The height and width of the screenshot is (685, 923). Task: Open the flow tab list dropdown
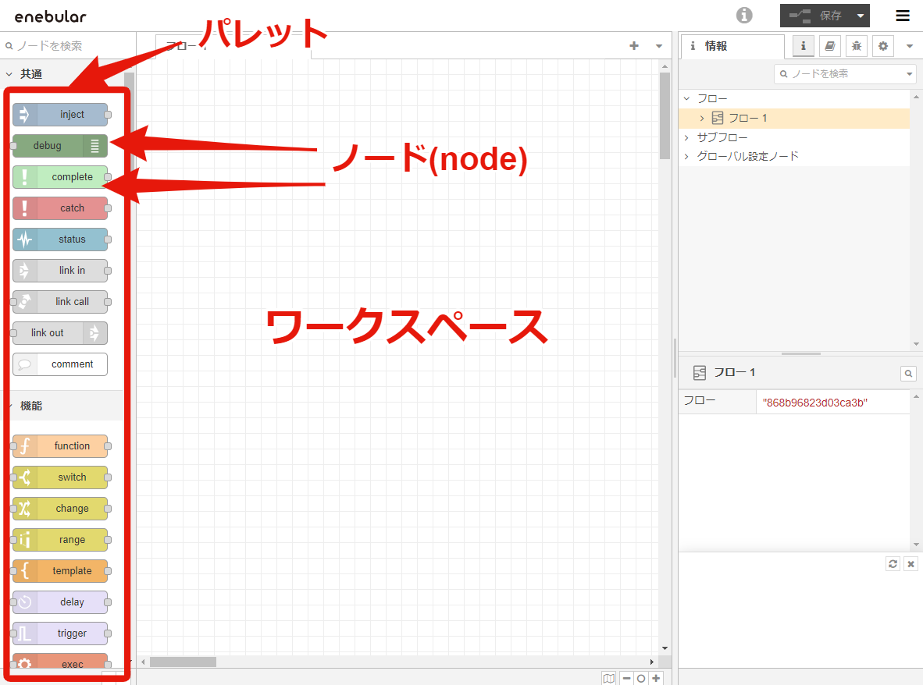pyautogui.click(x=659, y=46)
